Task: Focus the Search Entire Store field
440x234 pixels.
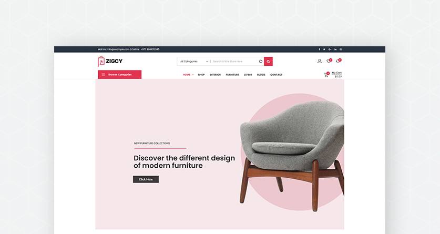Action: point(234,62)
